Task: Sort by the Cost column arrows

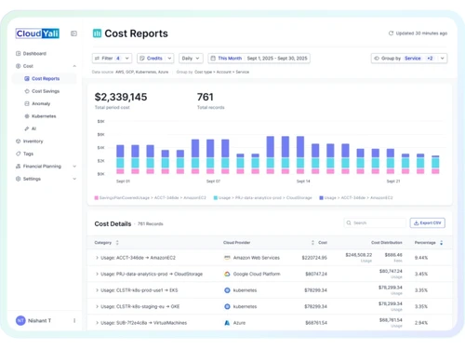Action: (x=312, y=243)
